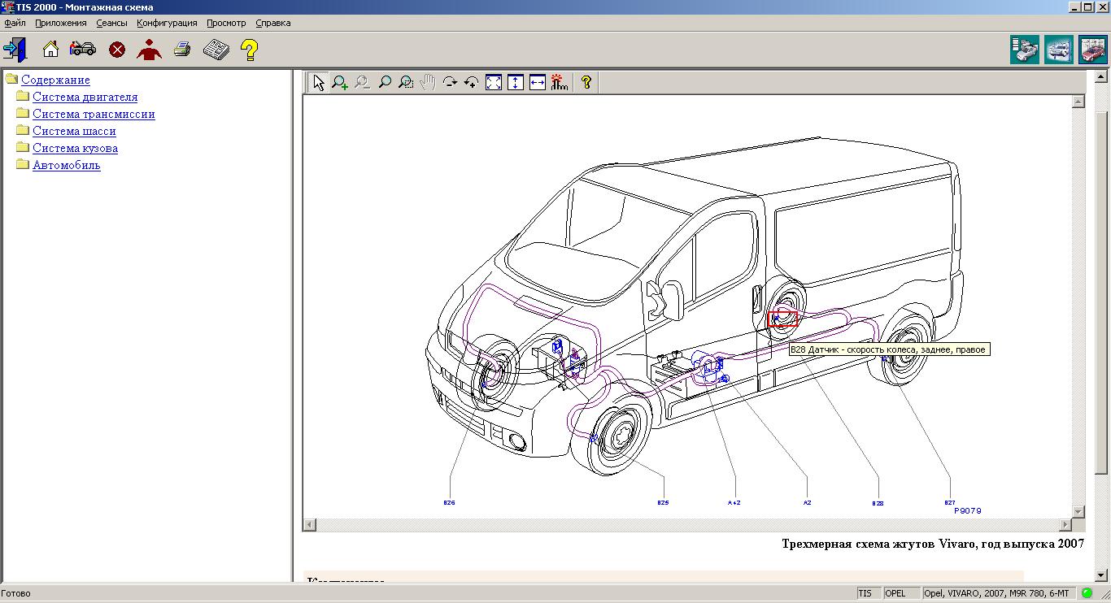Open the middle top-right application icon
Viewport: 1111px width, 603px height.
tap(1059, 50)
